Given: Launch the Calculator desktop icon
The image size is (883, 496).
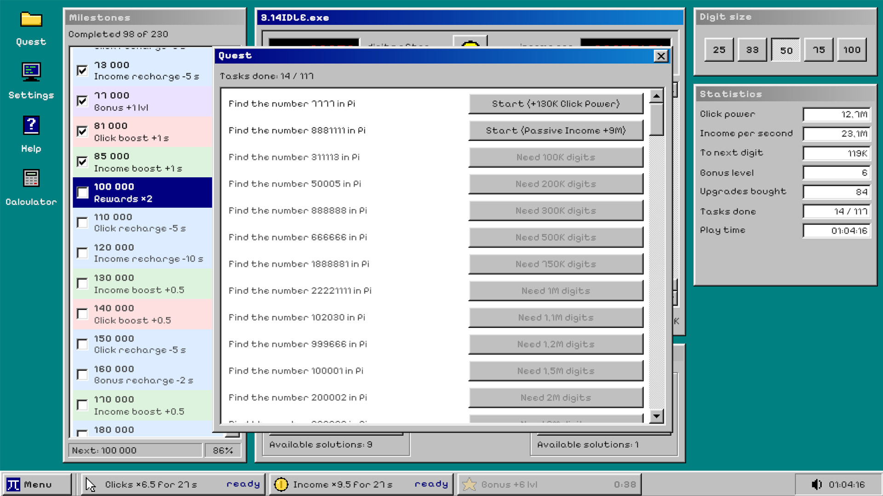Looking at the screenshot, I should (x=31, y=178).
